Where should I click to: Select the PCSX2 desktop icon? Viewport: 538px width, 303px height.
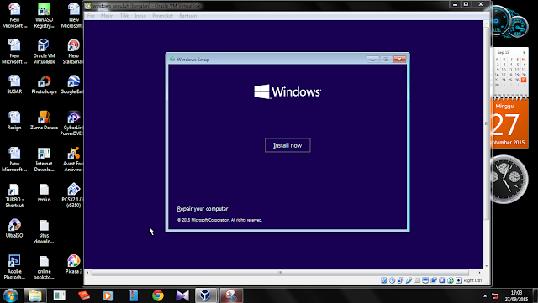coord(72,196)
